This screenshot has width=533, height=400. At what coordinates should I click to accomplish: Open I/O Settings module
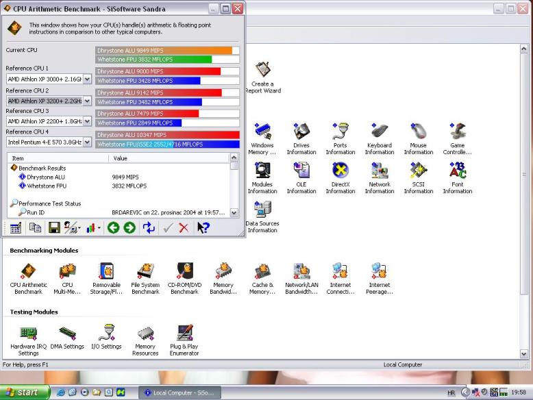click(106, 337)
